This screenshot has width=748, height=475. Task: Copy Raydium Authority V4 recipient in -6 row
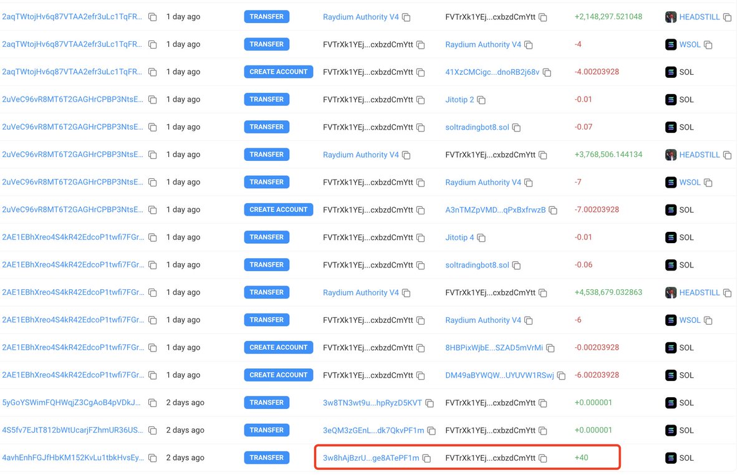click(x=529, y=320)
